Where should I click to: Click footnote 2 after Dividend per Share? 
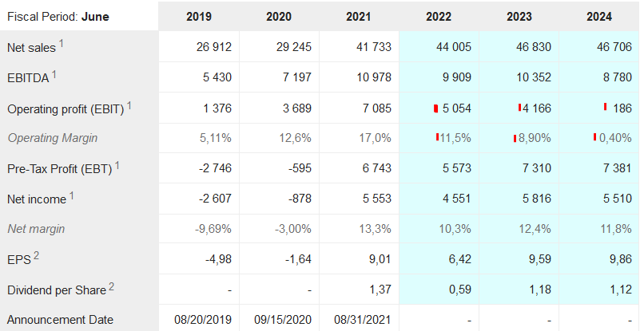pos(110,286)
